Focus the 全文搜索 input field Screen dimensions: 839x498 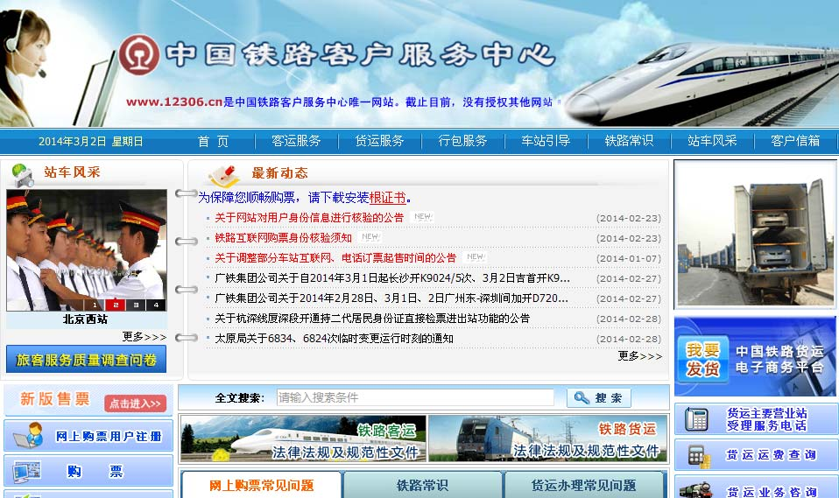(415, 397)
